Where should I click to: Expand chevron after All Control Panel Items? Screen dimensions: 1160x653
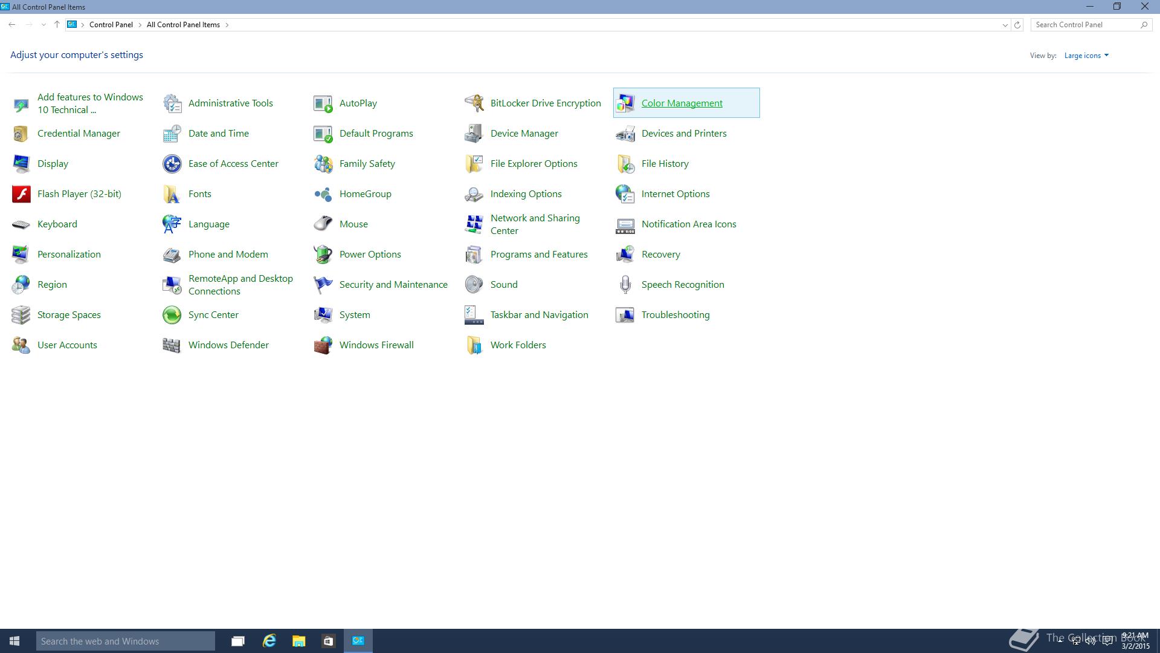click(x=227, y=25)
